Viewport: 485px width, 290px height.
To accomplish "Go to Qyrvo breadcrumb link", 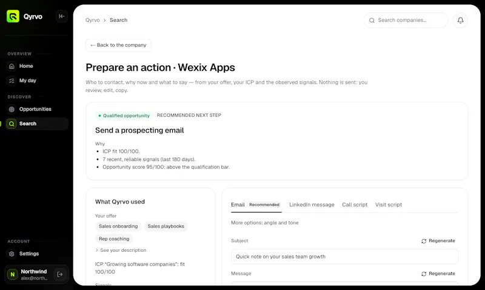I will [93, 20].
